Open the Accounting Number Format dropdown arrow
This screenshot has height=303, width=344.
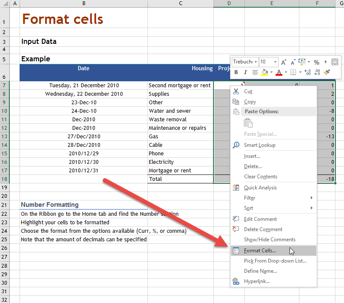pyautogui.click(x=309, y=62)
